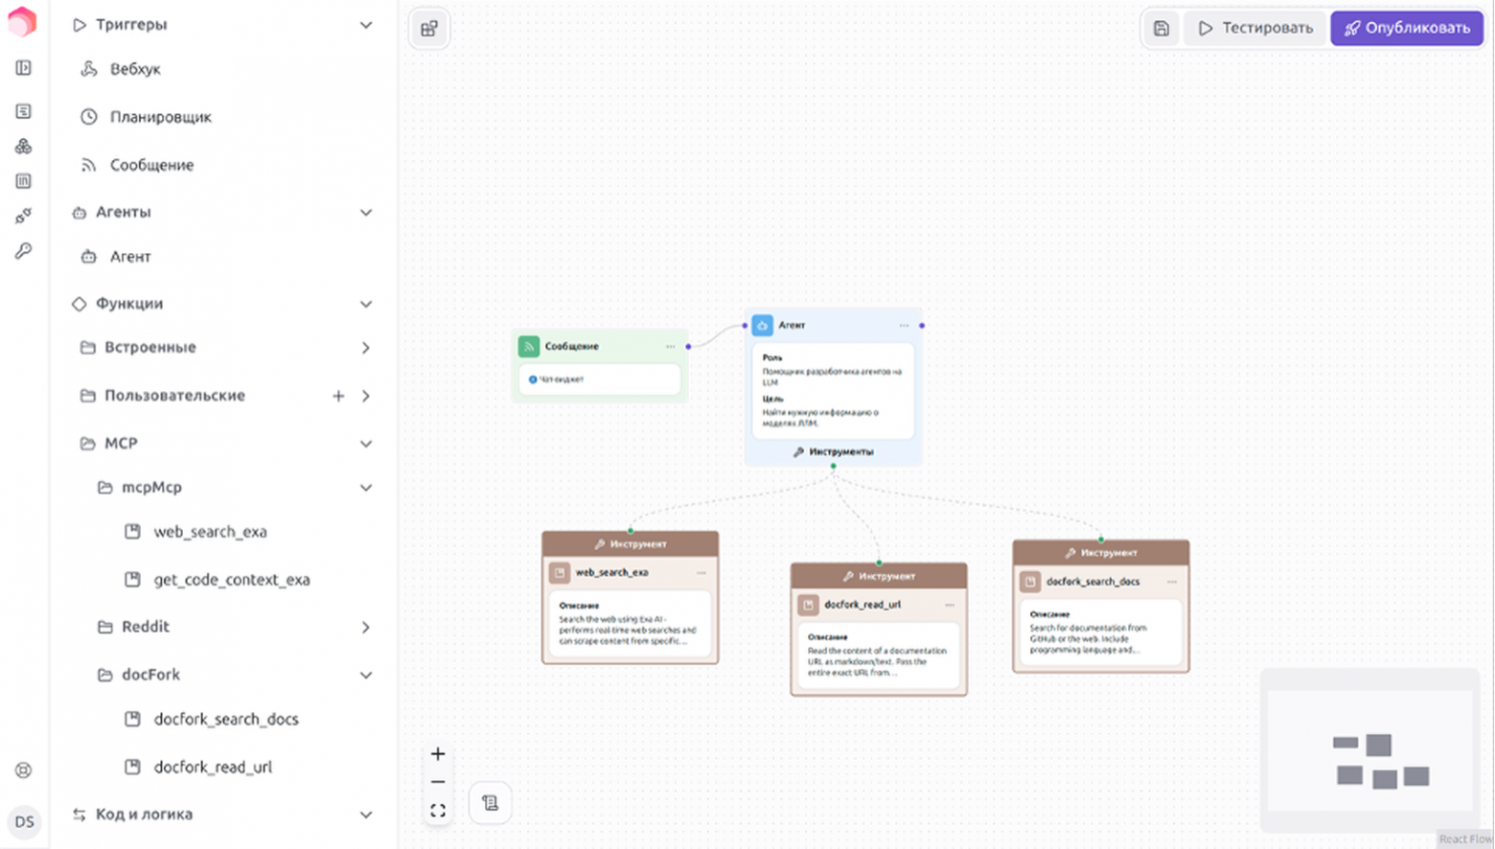Zoom out on the canvas
1495x849 pixels.
coord(438,782)
